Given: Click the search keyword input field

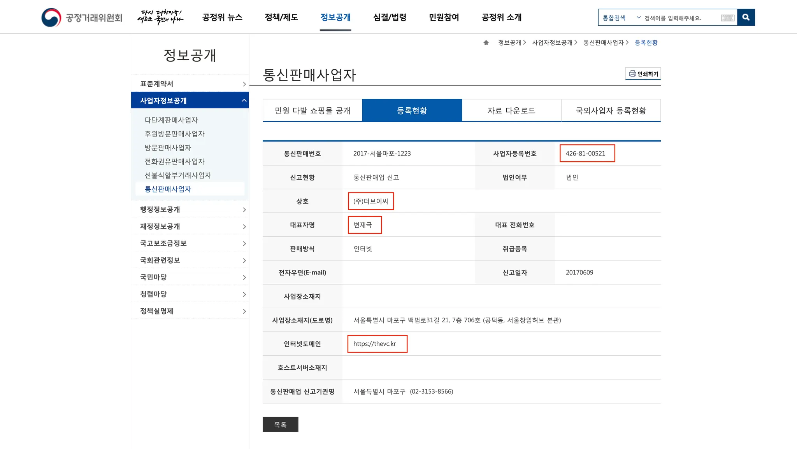Looking at the screenshot, I should [x=679, y=18].
